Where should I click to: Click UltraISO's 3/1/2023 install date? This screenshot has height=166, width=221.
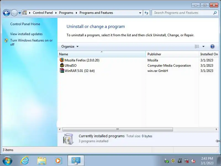tap(207, 66)
